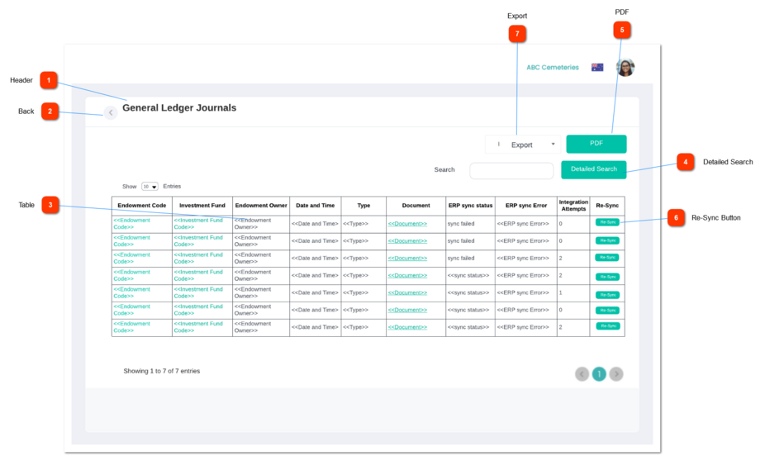Open the Document link in the first row
The width and height of the screenshot is (765, 456).
click(x=407, y=224)
